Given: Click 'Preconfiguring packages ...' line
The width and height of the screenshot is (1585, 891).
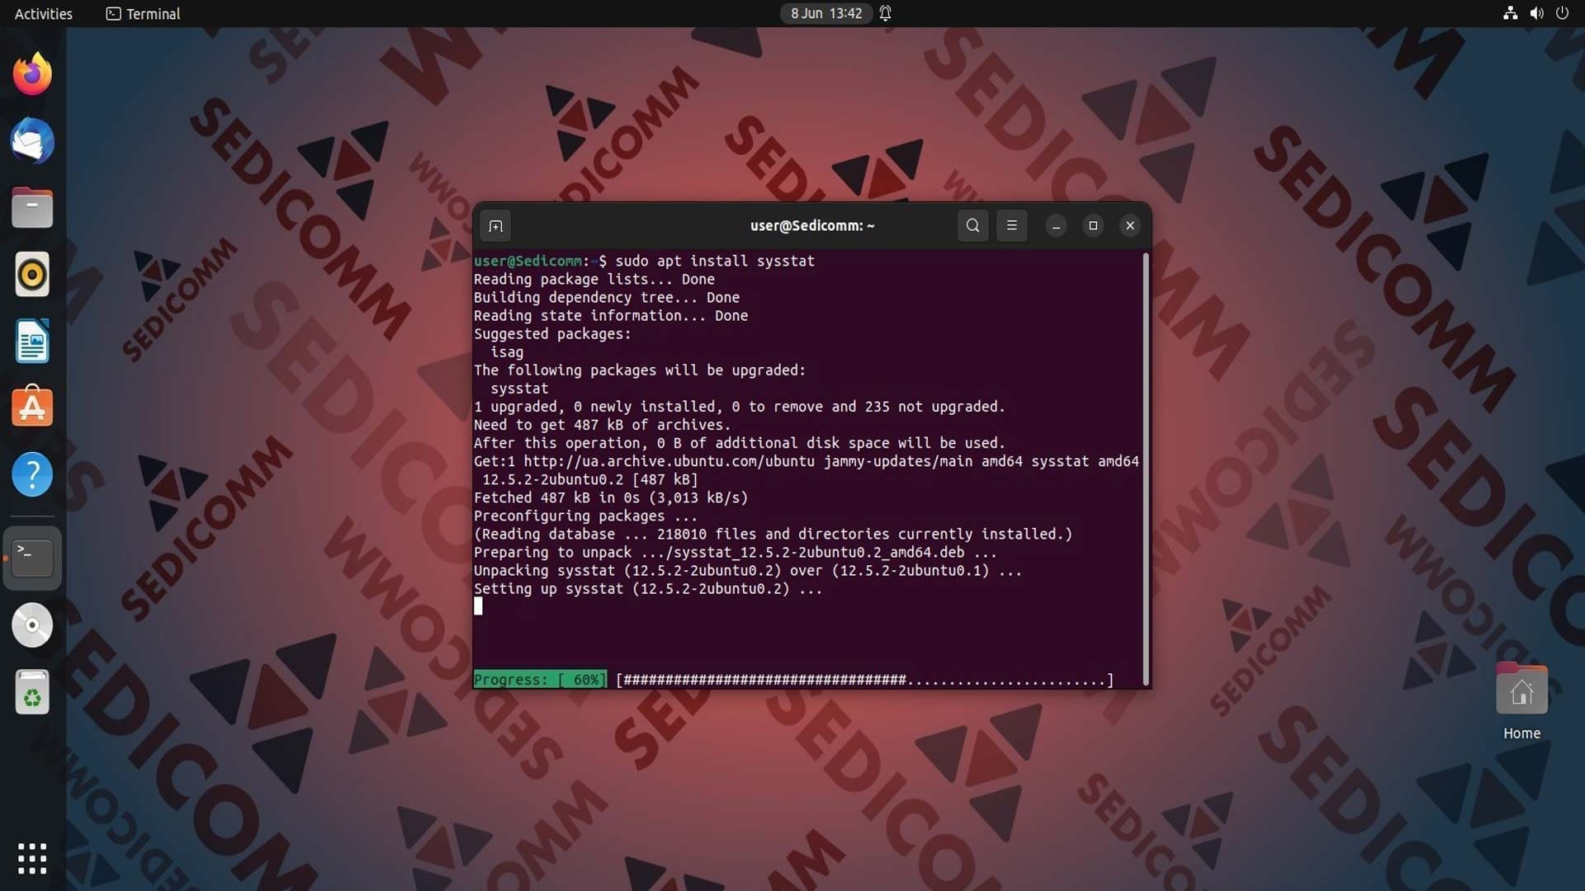Looking at the screenshot, I should (x=585, y=516).
